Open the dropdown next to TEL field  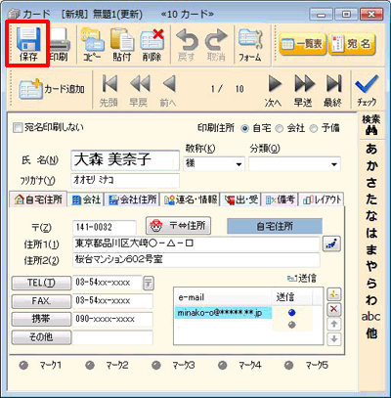click(x=149, y=283)
